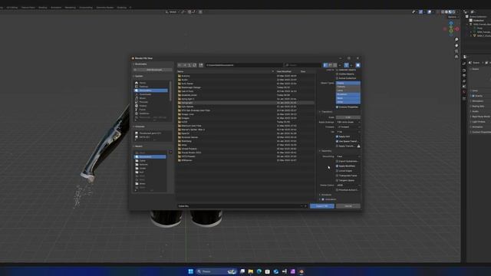Switch to Animation workspace tab
This screenshot has height=276, width=491.
pyautogui.click(x=56, y=7)
